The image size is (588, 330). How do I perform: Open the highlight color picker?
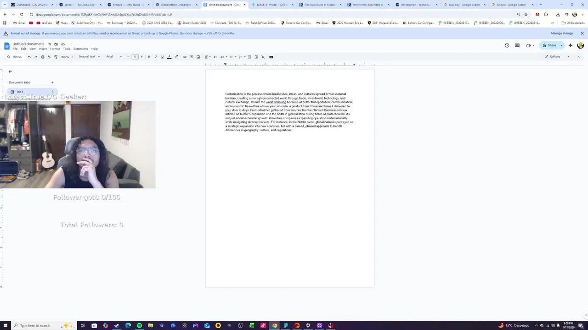[x=176, y=57]
